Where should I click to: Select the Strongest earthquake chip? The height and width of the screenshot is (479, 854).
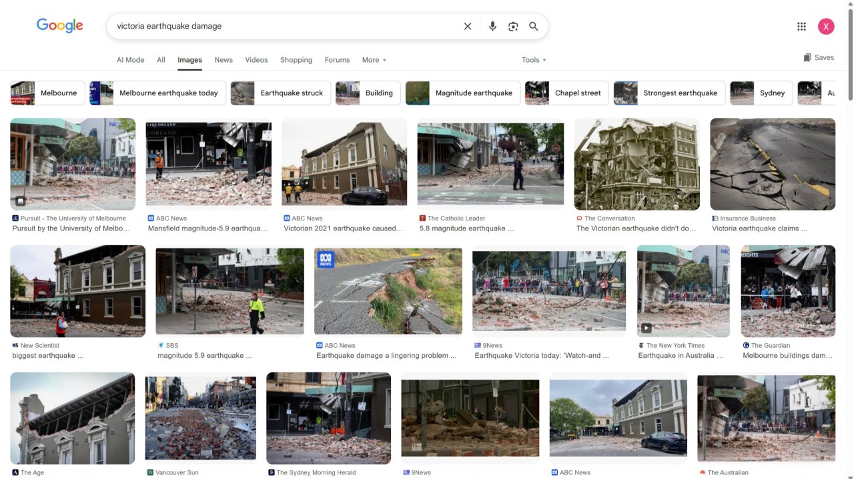(x=669, y=93)
